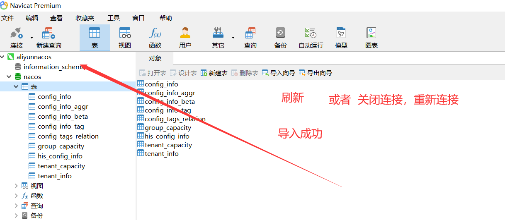This screenshot has height=220, width=505.
Task: Select config_info_aggr in the sidebar tree
Action: tap(63, 106)
